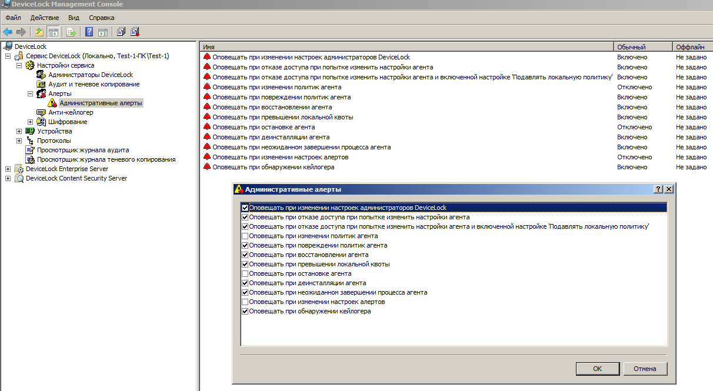This screenshot has width=713, height=391.
Task: Click the Export list toolbar icon
Action: (x=71, y=32)
